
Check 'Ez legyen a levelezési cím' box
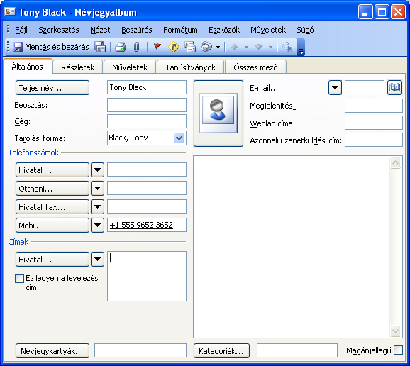tap(19, 279)
